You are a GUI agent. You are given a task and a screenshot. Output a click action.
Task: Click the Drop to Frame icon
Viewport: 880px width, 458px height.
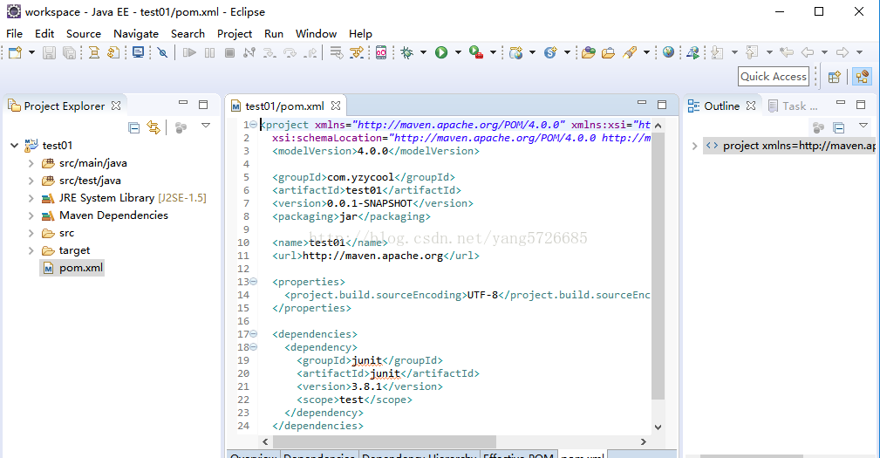(x=336, y=52)
